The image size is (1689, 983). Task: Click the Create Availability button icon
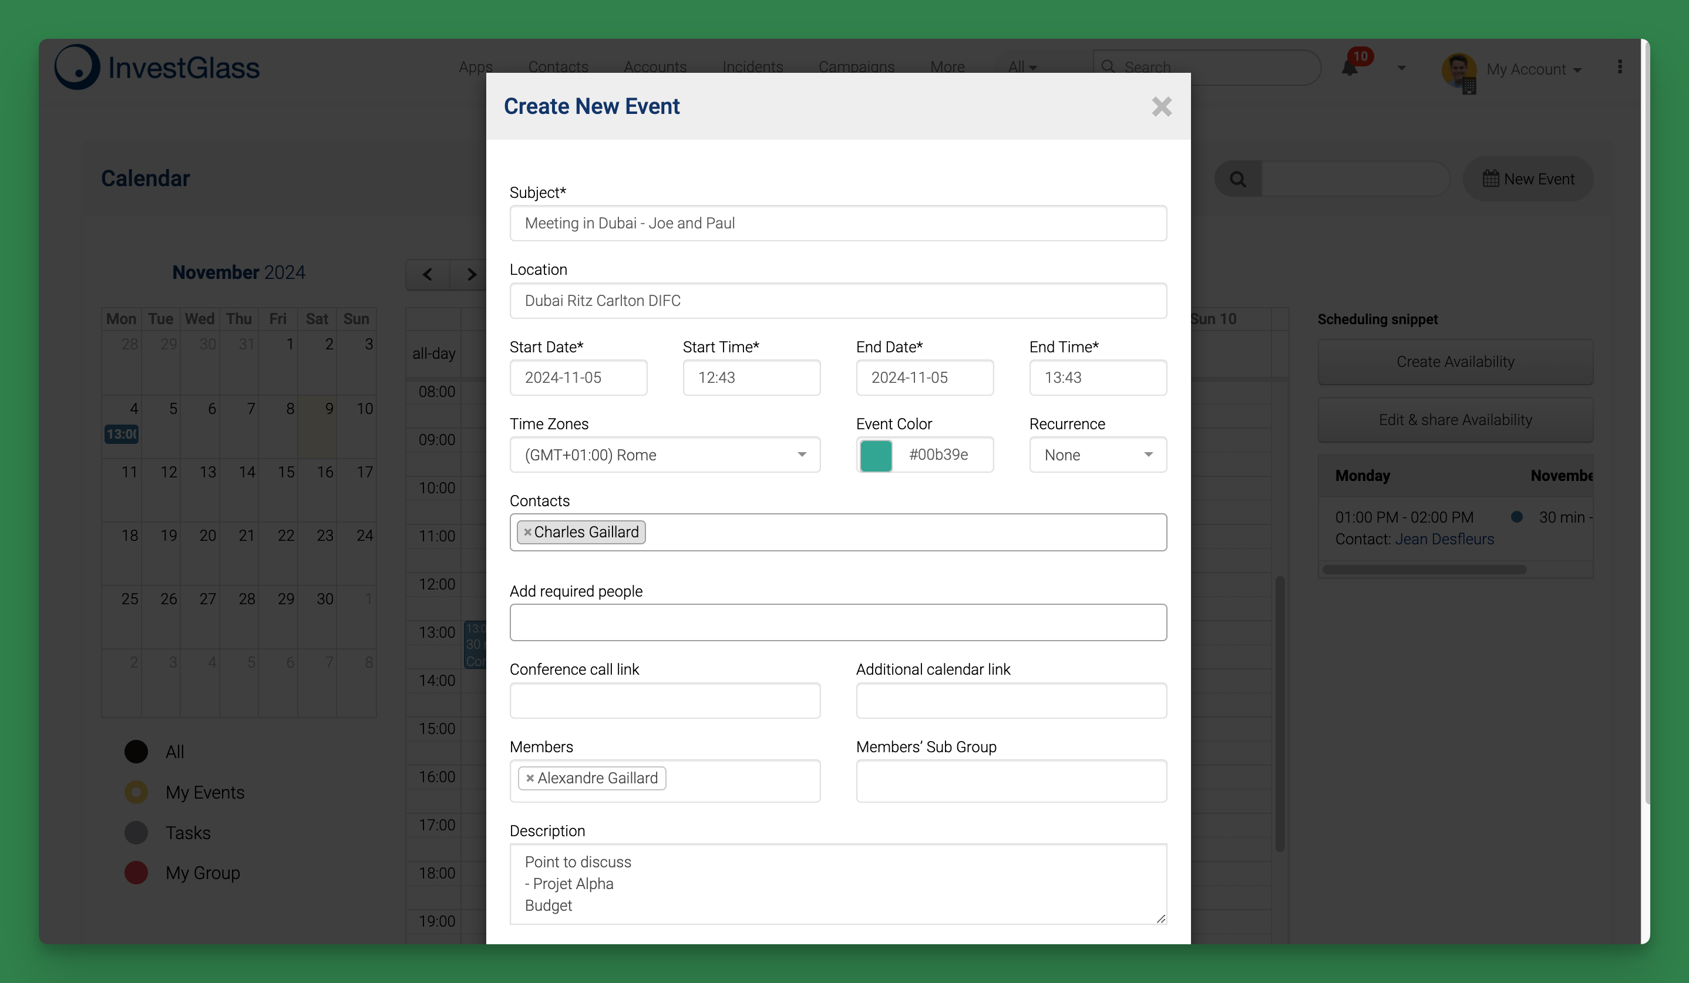coord(1455,361)
